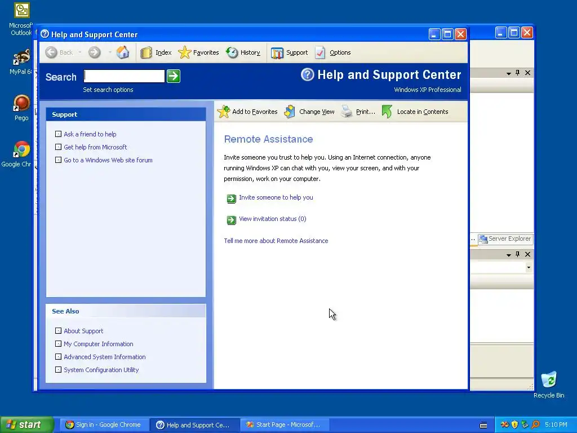Image resolution: width=577 pixels, height=433 pixels.
Task: Click the See Also panel header
Action: click(x=126, y=311)
